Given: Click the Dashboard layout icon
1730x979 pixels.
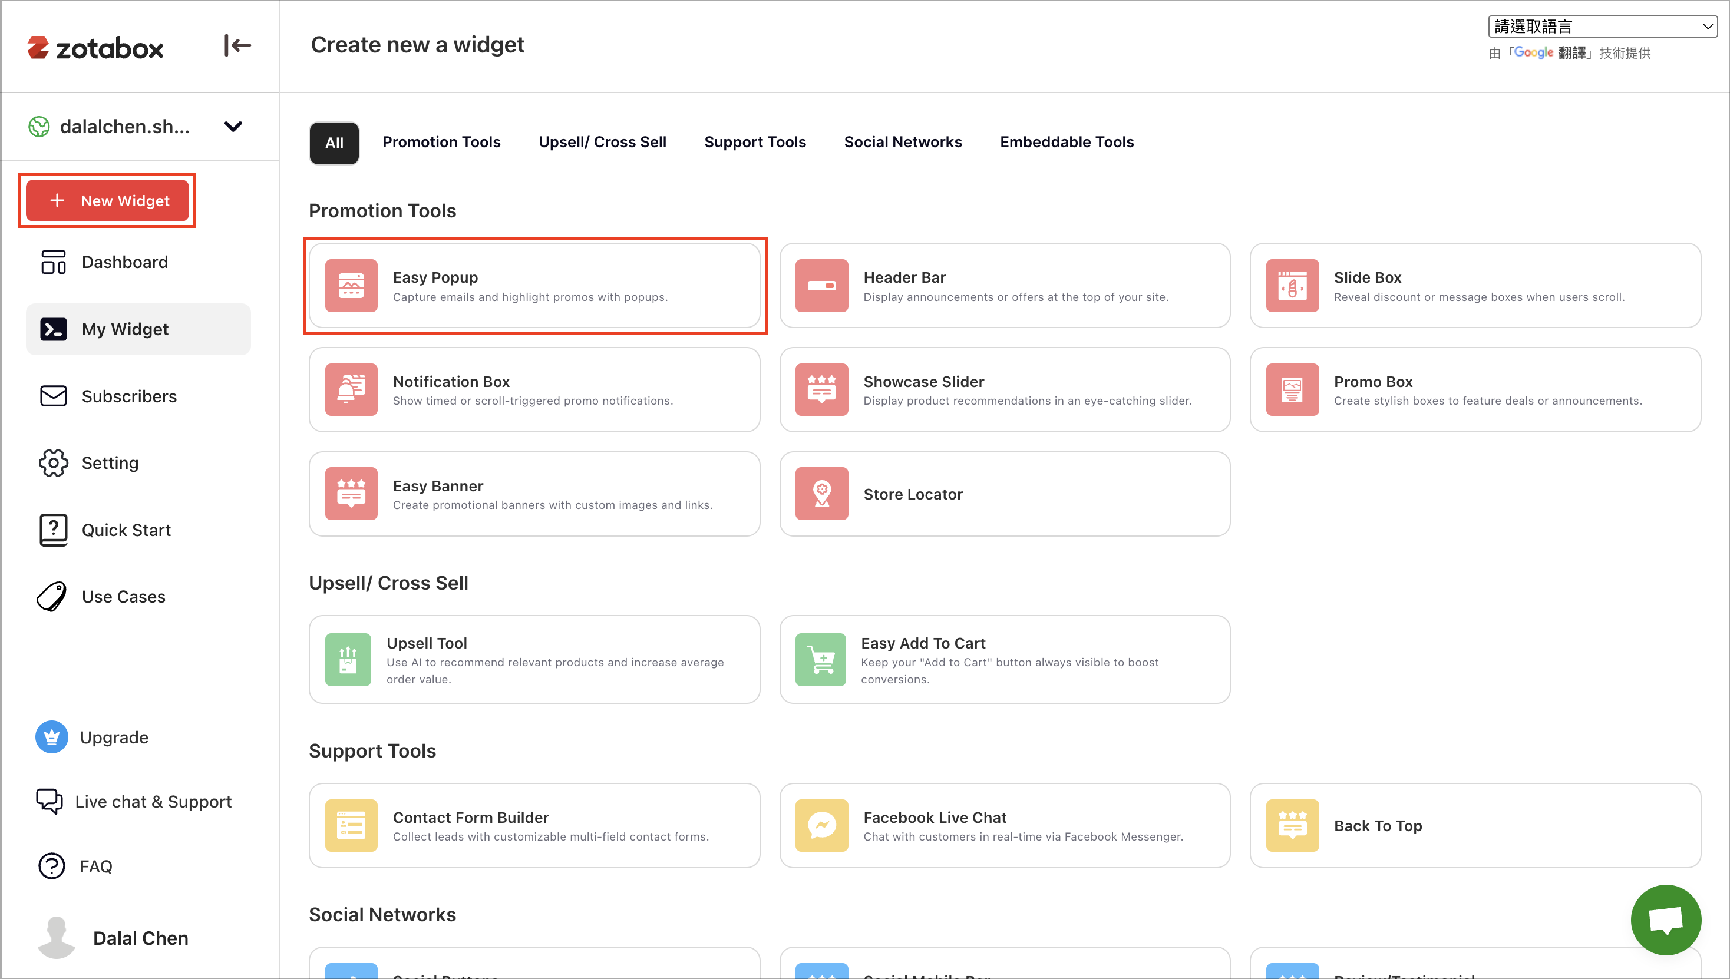Looking at the screenshot, I should 53,262.
